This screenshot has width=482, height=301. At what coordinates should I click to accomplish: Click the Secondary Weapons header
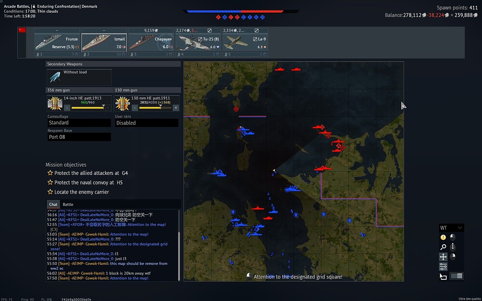[x=113, y=64]
